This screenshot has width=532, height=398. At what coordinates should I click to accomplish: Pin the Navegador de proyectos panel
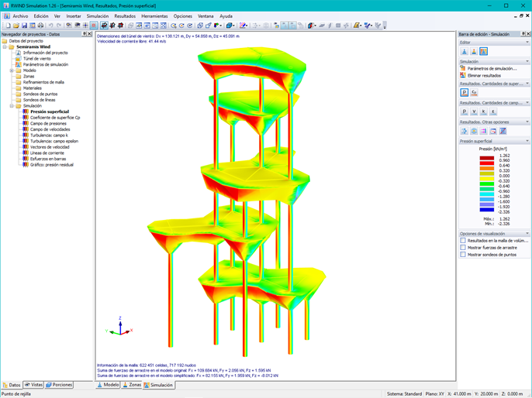[x=84, y=34]
